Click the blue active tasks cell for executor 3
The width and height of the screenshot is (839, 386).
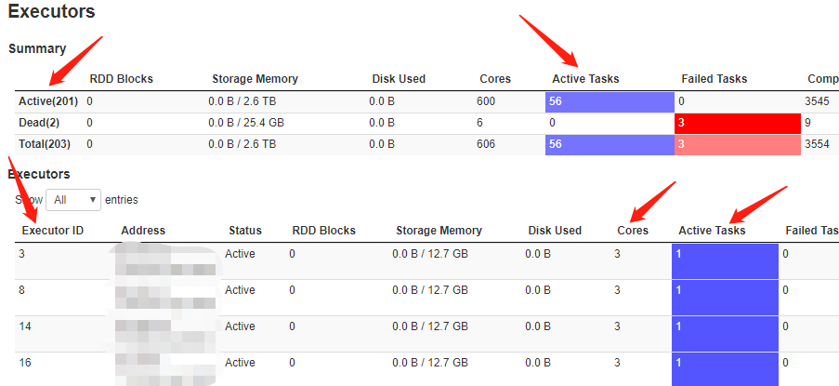[x=725, y=260]
